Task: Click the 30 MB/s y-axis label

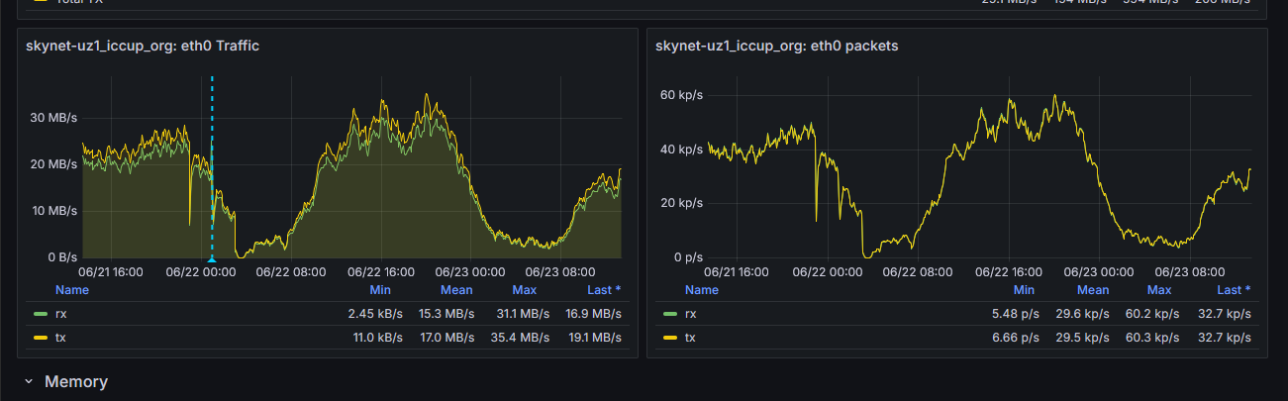Action: click(52, 117)
